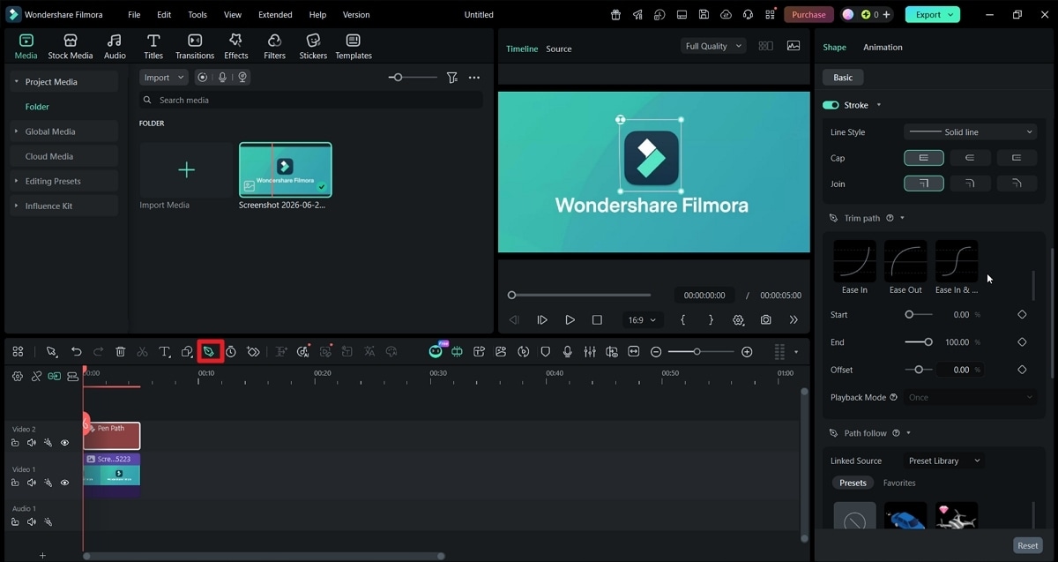
Task: Click the mark in curly brace
Action: coord(682,320)
